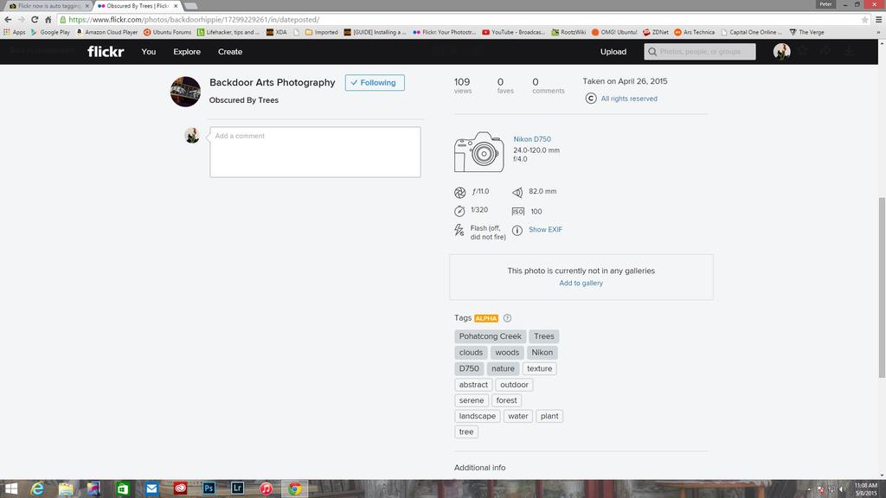
Task: Open the Explore menu
Action: coord(187,52)
